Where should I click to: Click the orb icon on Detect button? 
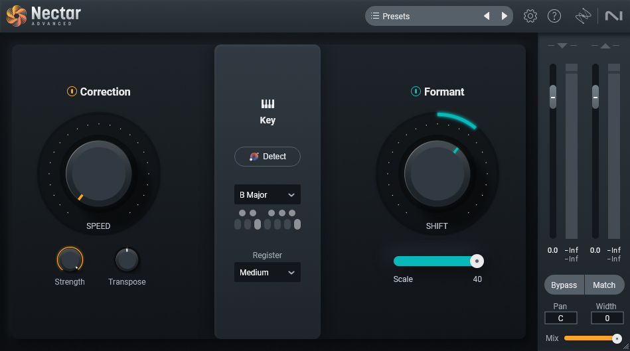pos(254,157)
